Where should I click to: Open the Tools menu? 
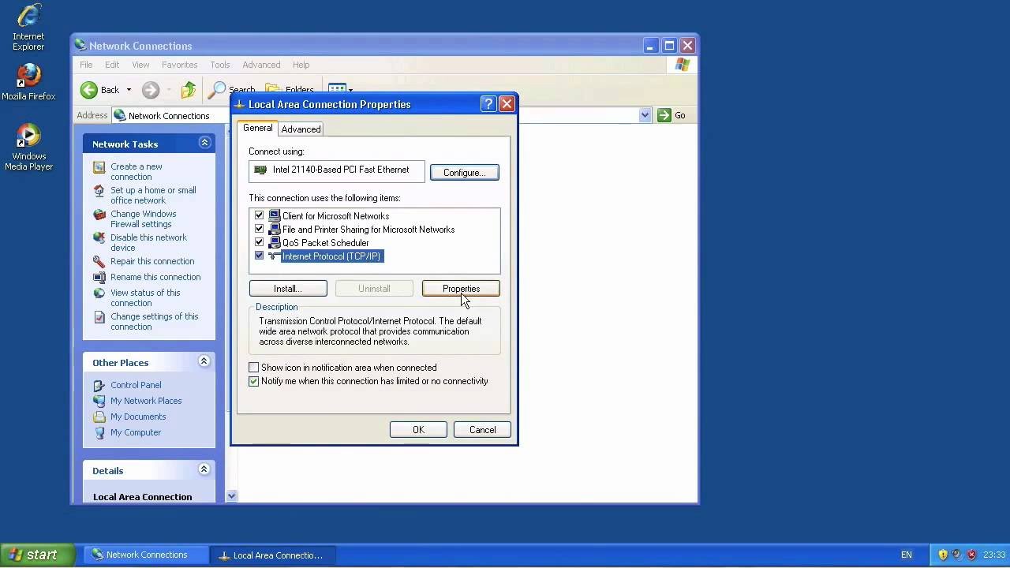220,65
